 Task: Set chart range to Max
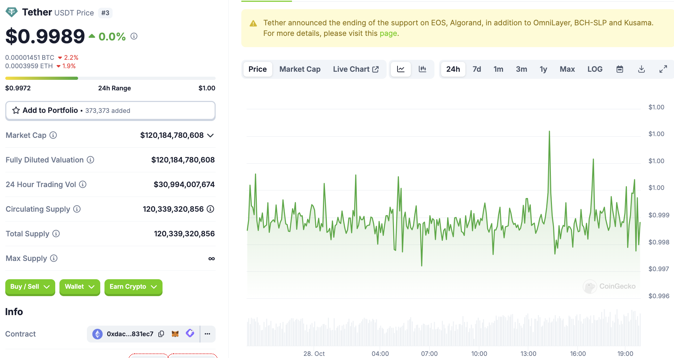(567, 69)
